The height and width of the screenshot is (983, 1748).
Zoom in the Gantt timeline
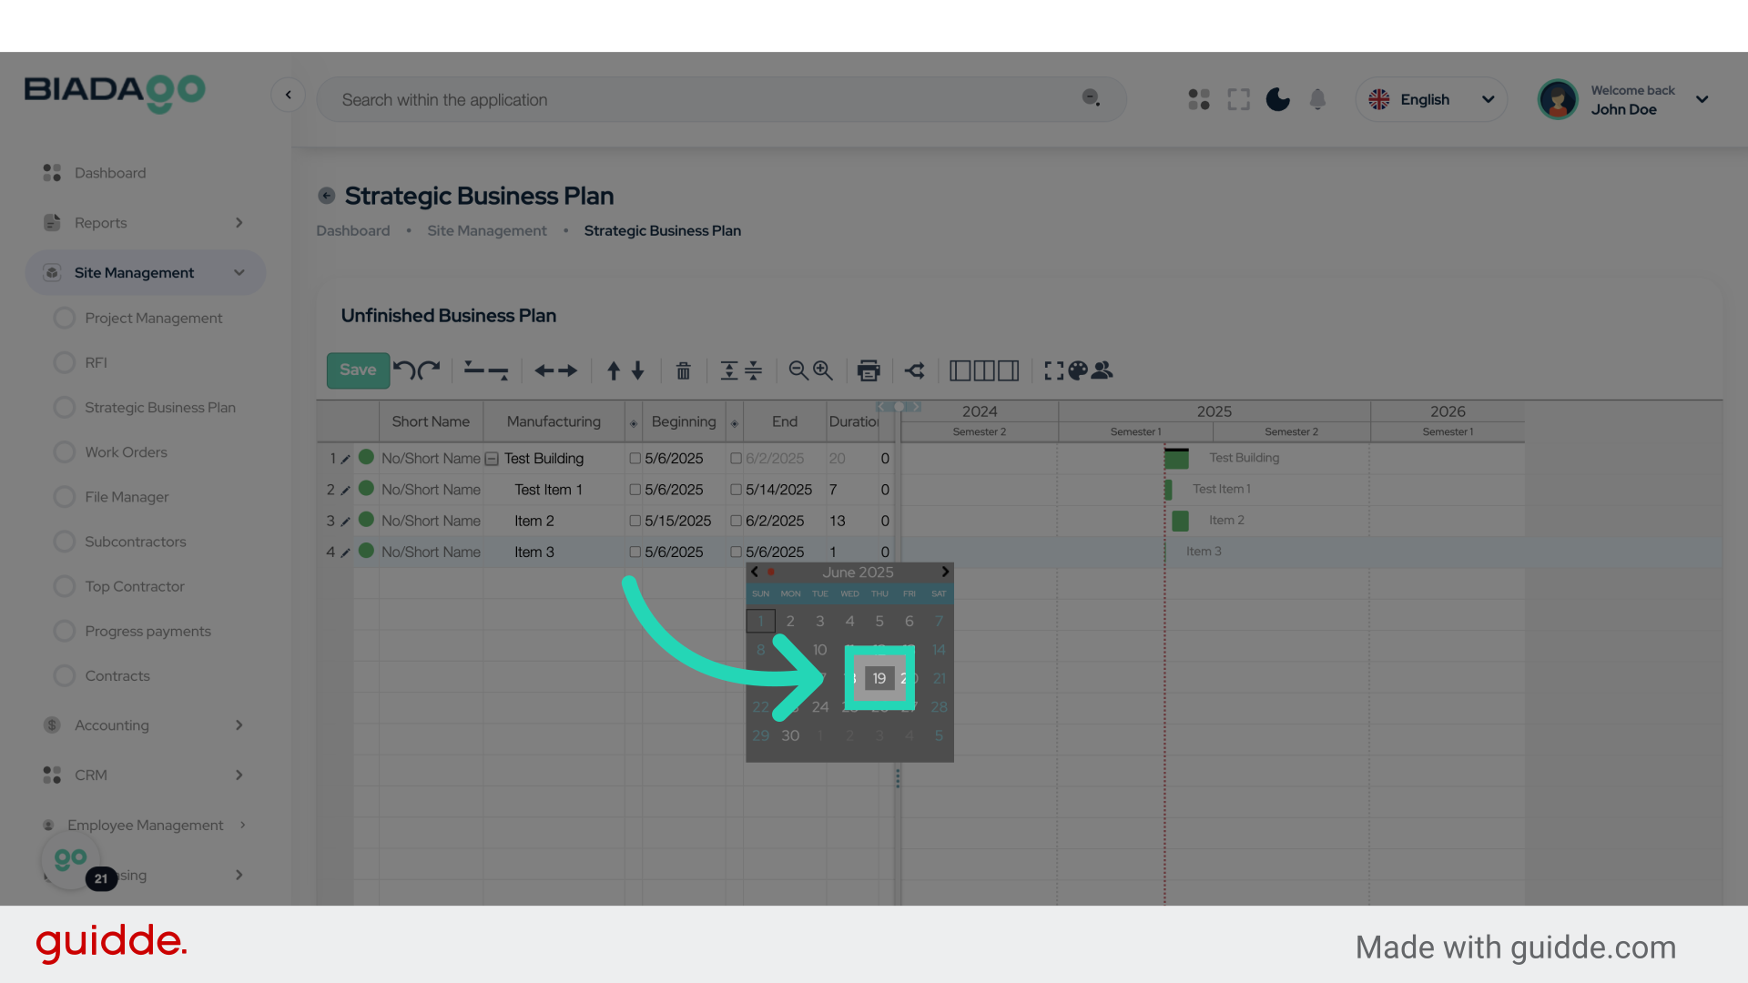click(823, 370)
